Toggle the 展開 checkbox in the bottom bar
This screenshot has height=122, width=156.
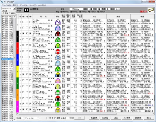pyautogui.click(x=55, y=118)
